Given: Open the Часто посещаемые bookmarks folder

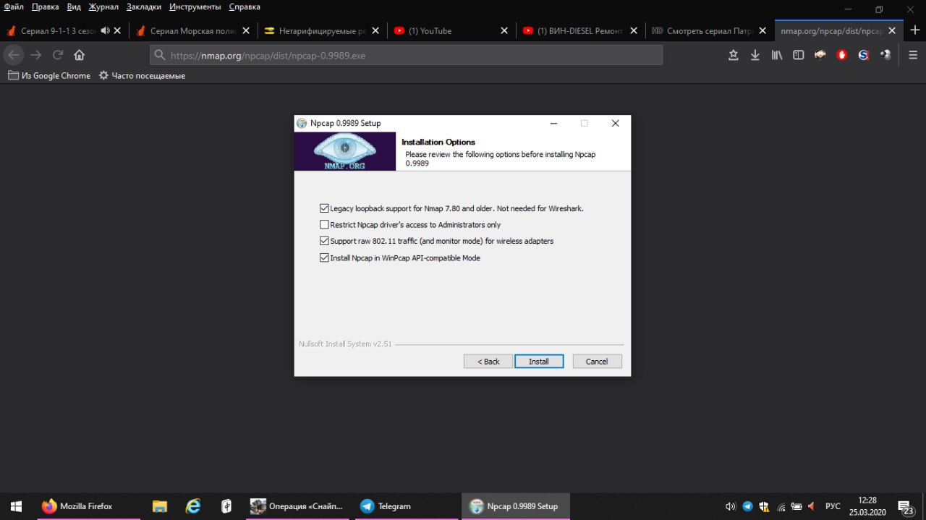Looking at the screenshot, I should click(142, 76).
